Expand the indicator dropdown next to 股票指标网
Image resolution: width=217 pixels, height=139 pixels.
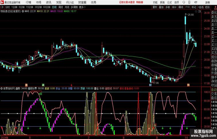[2, 88]
